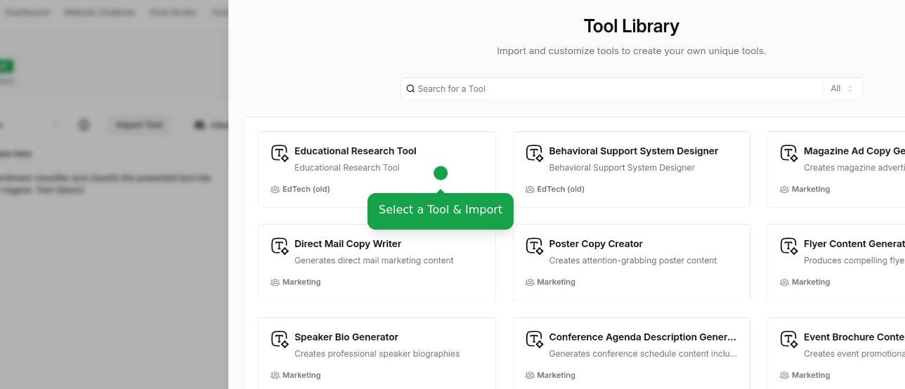Viewport: 905px width, 389px height.
Task: Click the Speaker Bio Generator icon
Action: pos(280,339)
